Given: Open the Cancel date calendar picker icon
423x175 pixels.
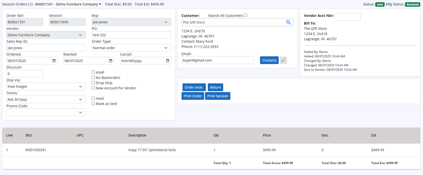Looking at the screenshot, I should [167, 61].
